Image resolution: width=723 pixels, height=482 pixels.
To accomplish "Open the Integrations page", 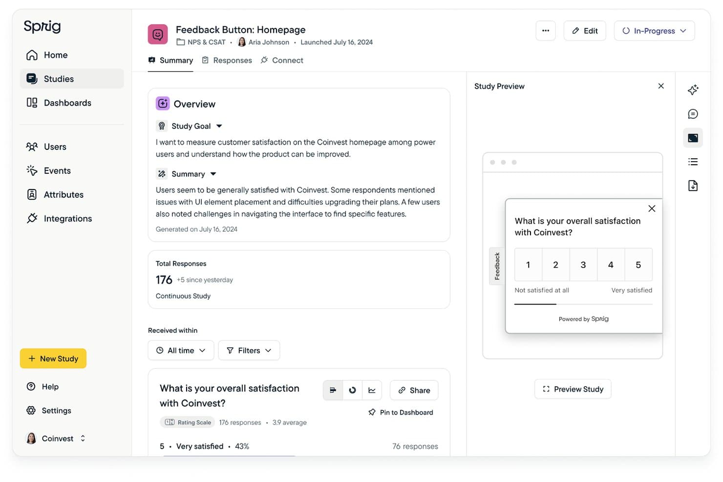I will [72, 218].
